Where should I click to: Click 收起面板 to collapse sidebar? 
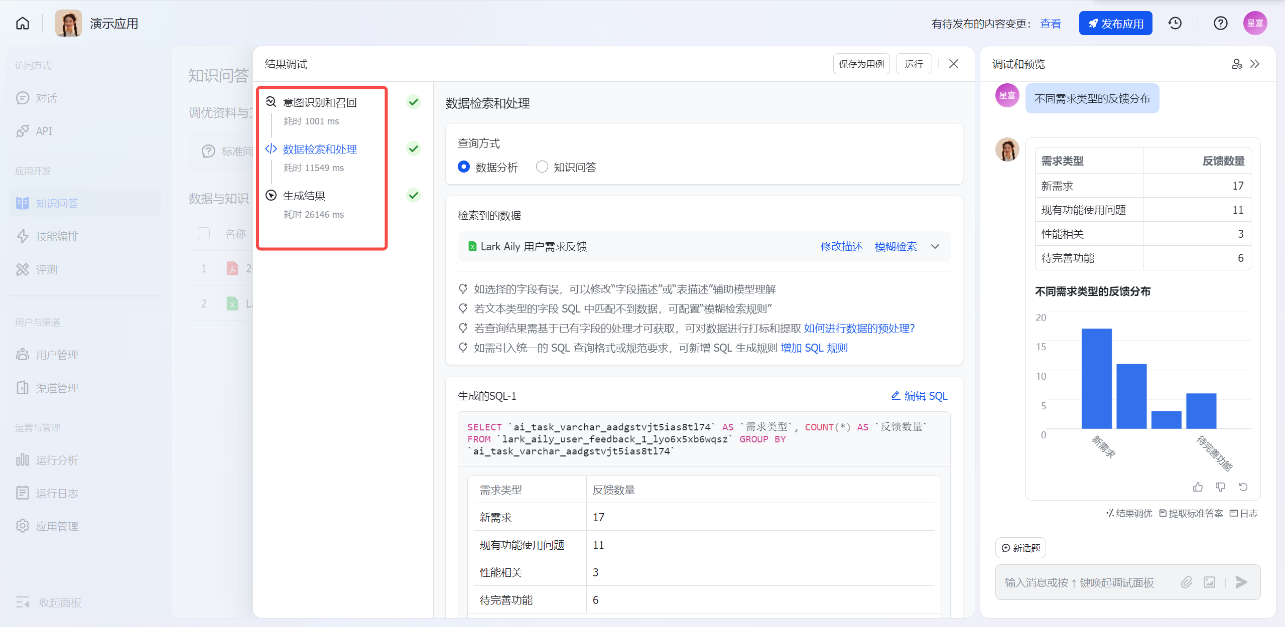48,602
